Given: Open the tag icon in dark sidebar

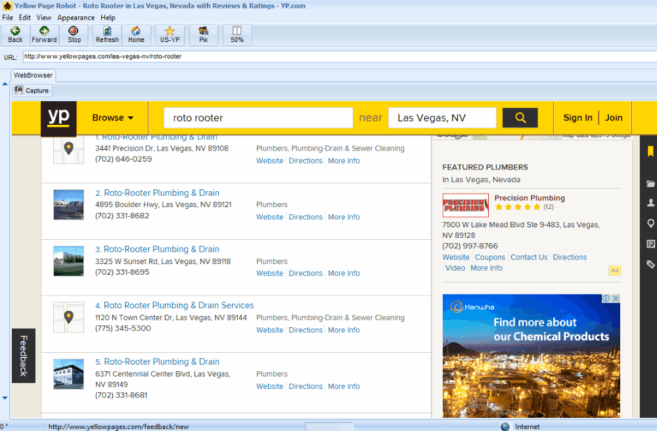Looking at the screenshot, I should click(650, 264).
